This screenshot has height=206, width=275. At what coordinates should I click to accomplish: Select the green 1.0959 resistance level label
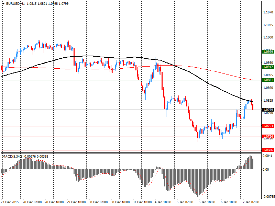[x=268, y=52]
